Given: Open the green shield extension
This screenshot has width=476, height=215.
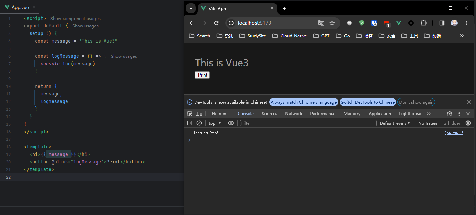Looking at the screenshot, I should click(x=362, y=23).
